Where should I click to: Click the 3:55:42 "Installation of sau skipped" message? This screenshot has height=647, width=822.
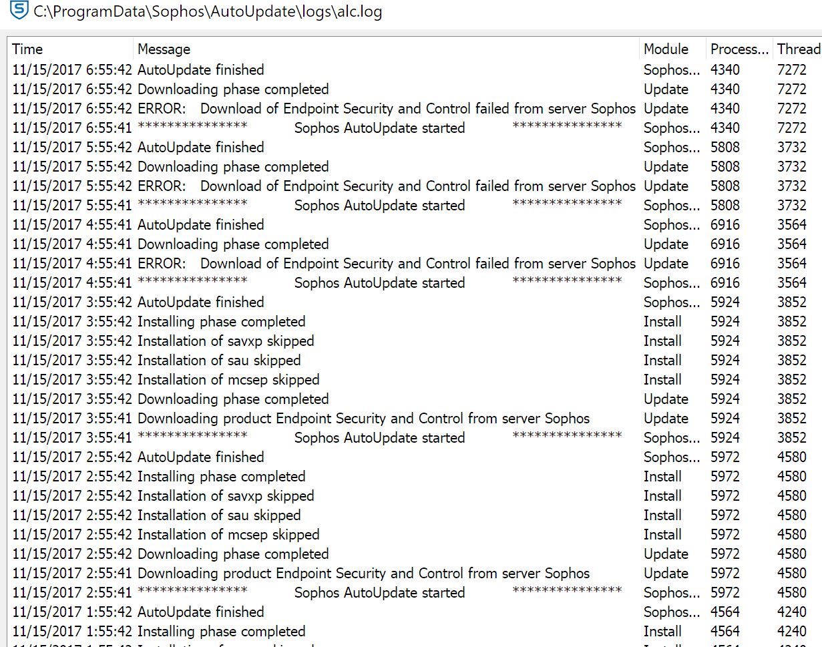coord(219,360)
